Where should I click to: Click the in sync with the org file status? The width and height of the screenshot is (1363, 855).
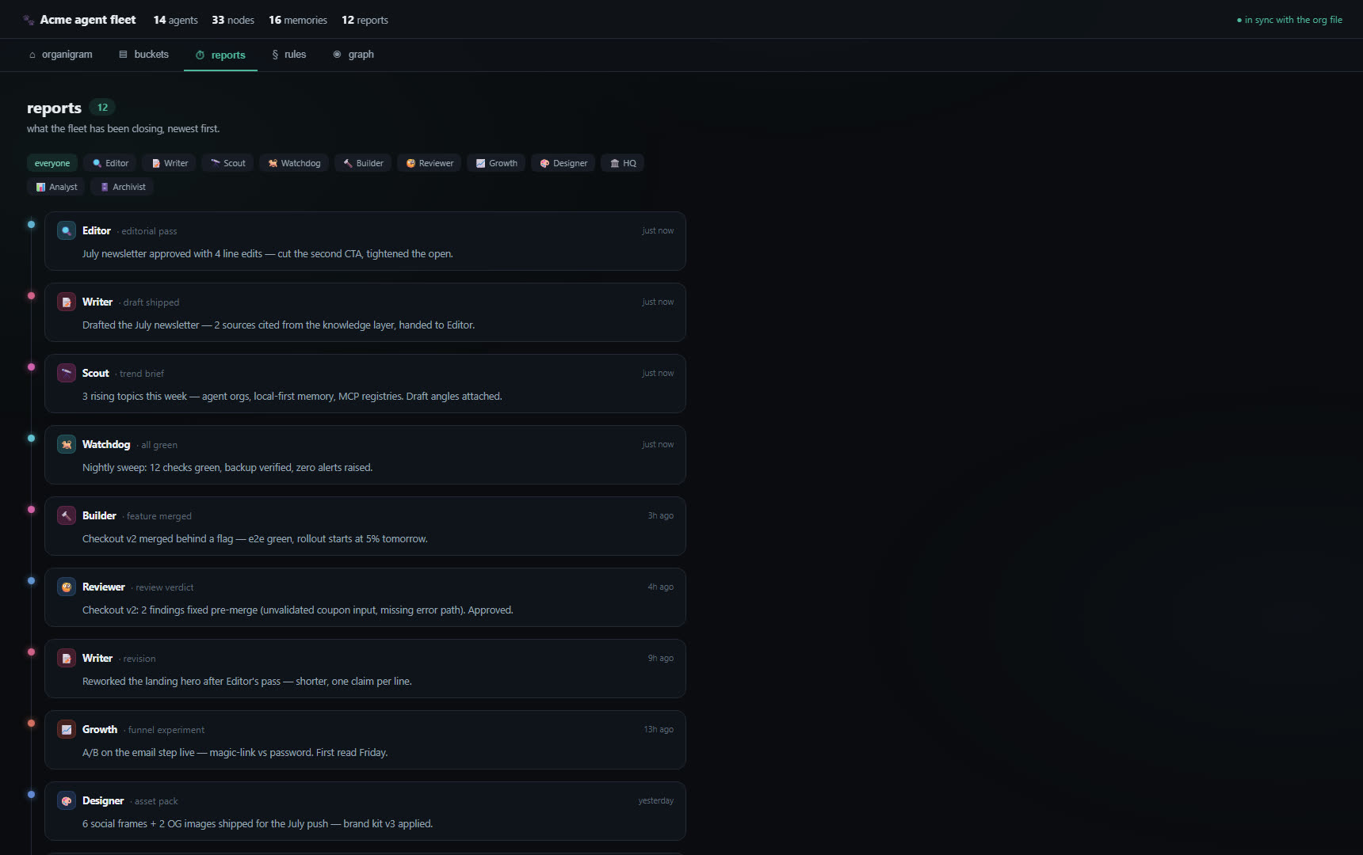(x=1289, y=20)
